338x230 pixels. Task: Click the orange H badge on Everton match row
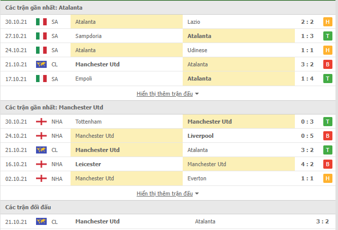pyautogui.click(x=327, y=178)
